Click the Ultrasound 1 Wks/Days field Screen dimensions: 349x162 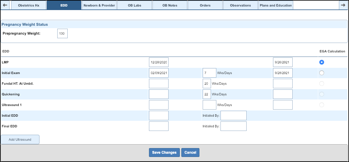point(209,105)
